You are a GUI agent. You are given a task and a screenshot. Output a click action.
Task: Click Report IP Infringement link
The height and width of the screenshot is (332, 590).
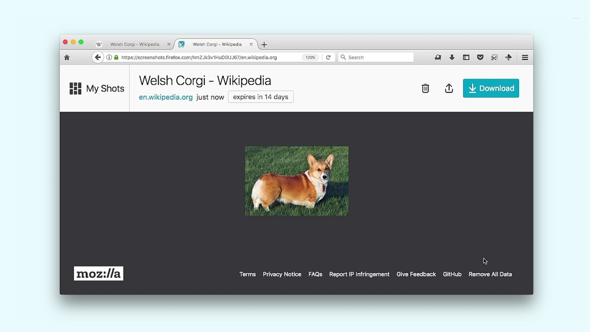point(360,274)
